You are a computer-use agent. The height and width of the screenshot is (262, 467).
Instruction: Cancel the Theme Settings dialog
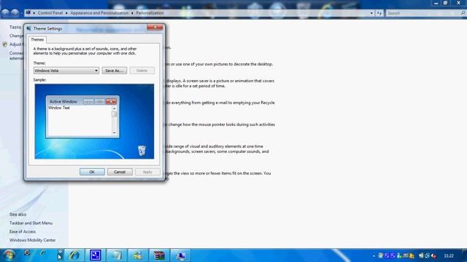(120, 172)
